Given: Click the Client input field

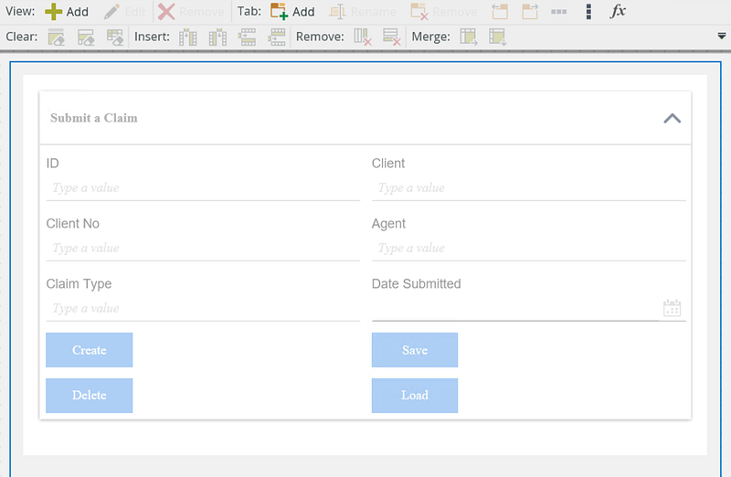Looking at the screenshot, I should pyautogui.click(x=529, y=188).
